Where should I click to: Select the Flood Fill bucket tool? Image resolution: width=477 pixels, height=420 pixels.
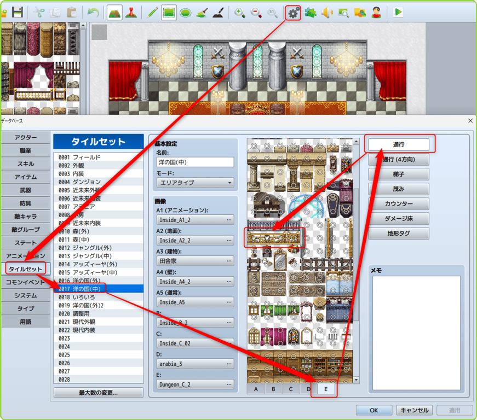202,13
